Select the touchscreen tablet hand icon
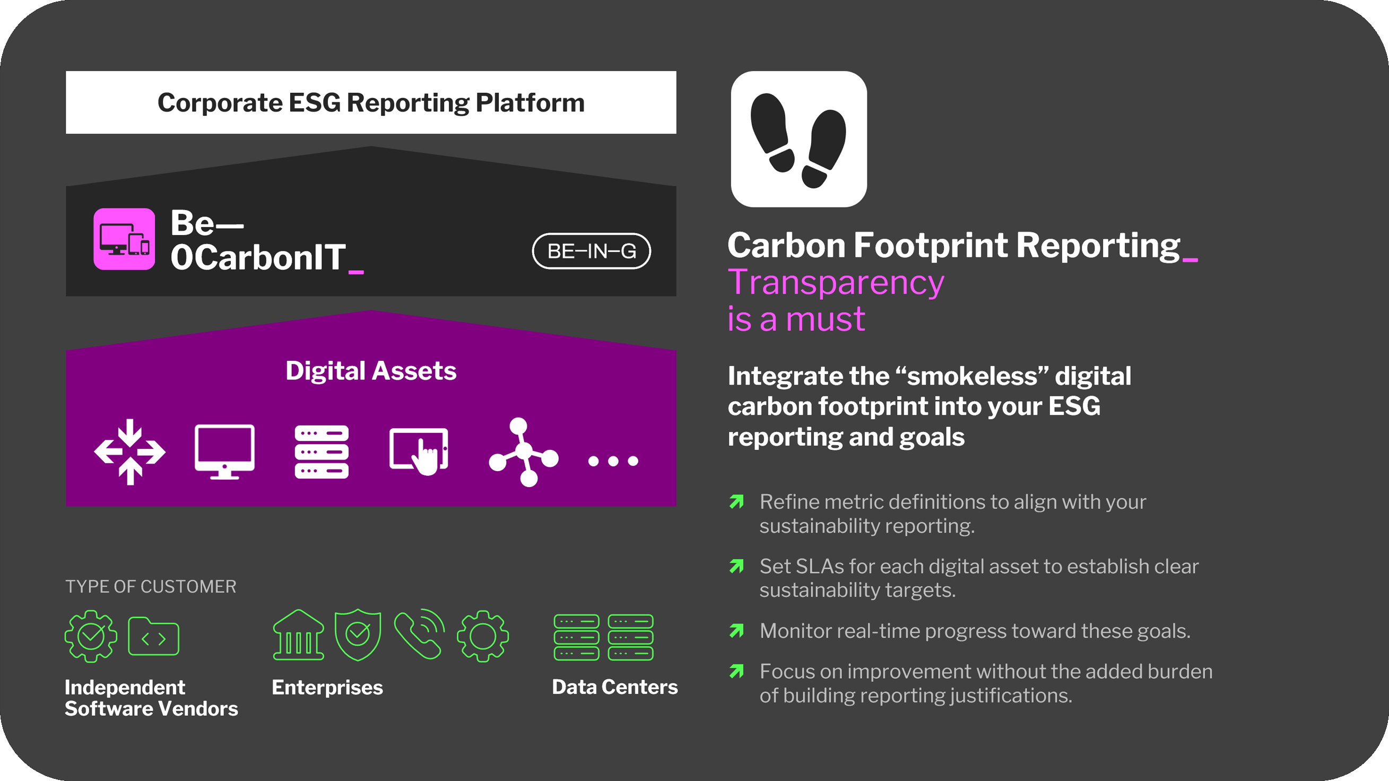 tap(419, 452)
